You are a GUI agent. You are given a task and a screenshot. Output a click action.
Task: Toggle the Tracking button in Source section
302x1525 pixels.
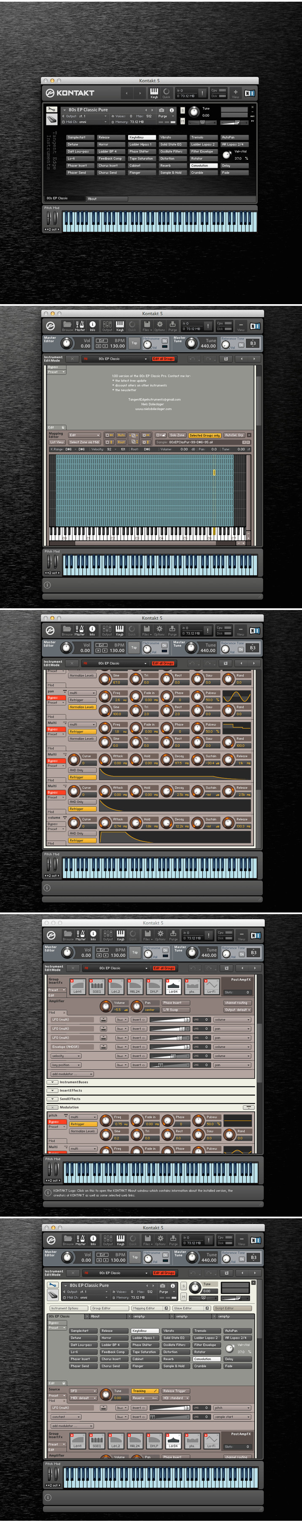[143, 1391]
